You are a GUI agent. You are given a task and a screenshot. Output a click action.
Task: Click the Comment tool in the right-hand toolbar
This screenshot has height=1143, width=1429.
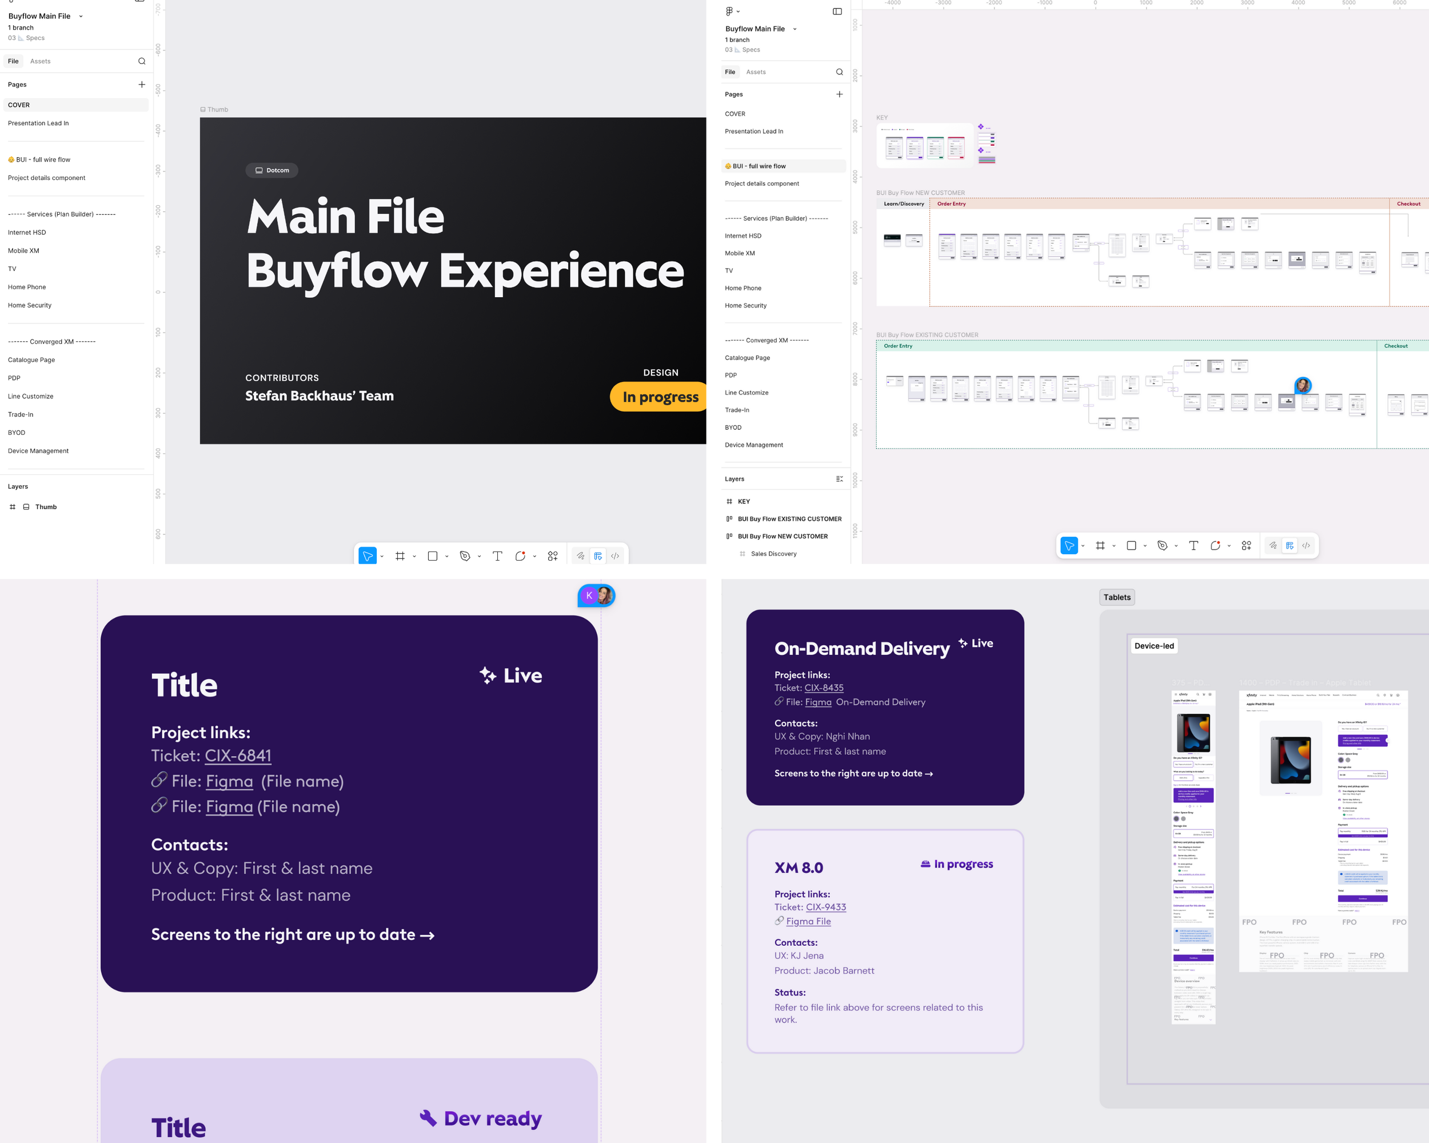1215,545
